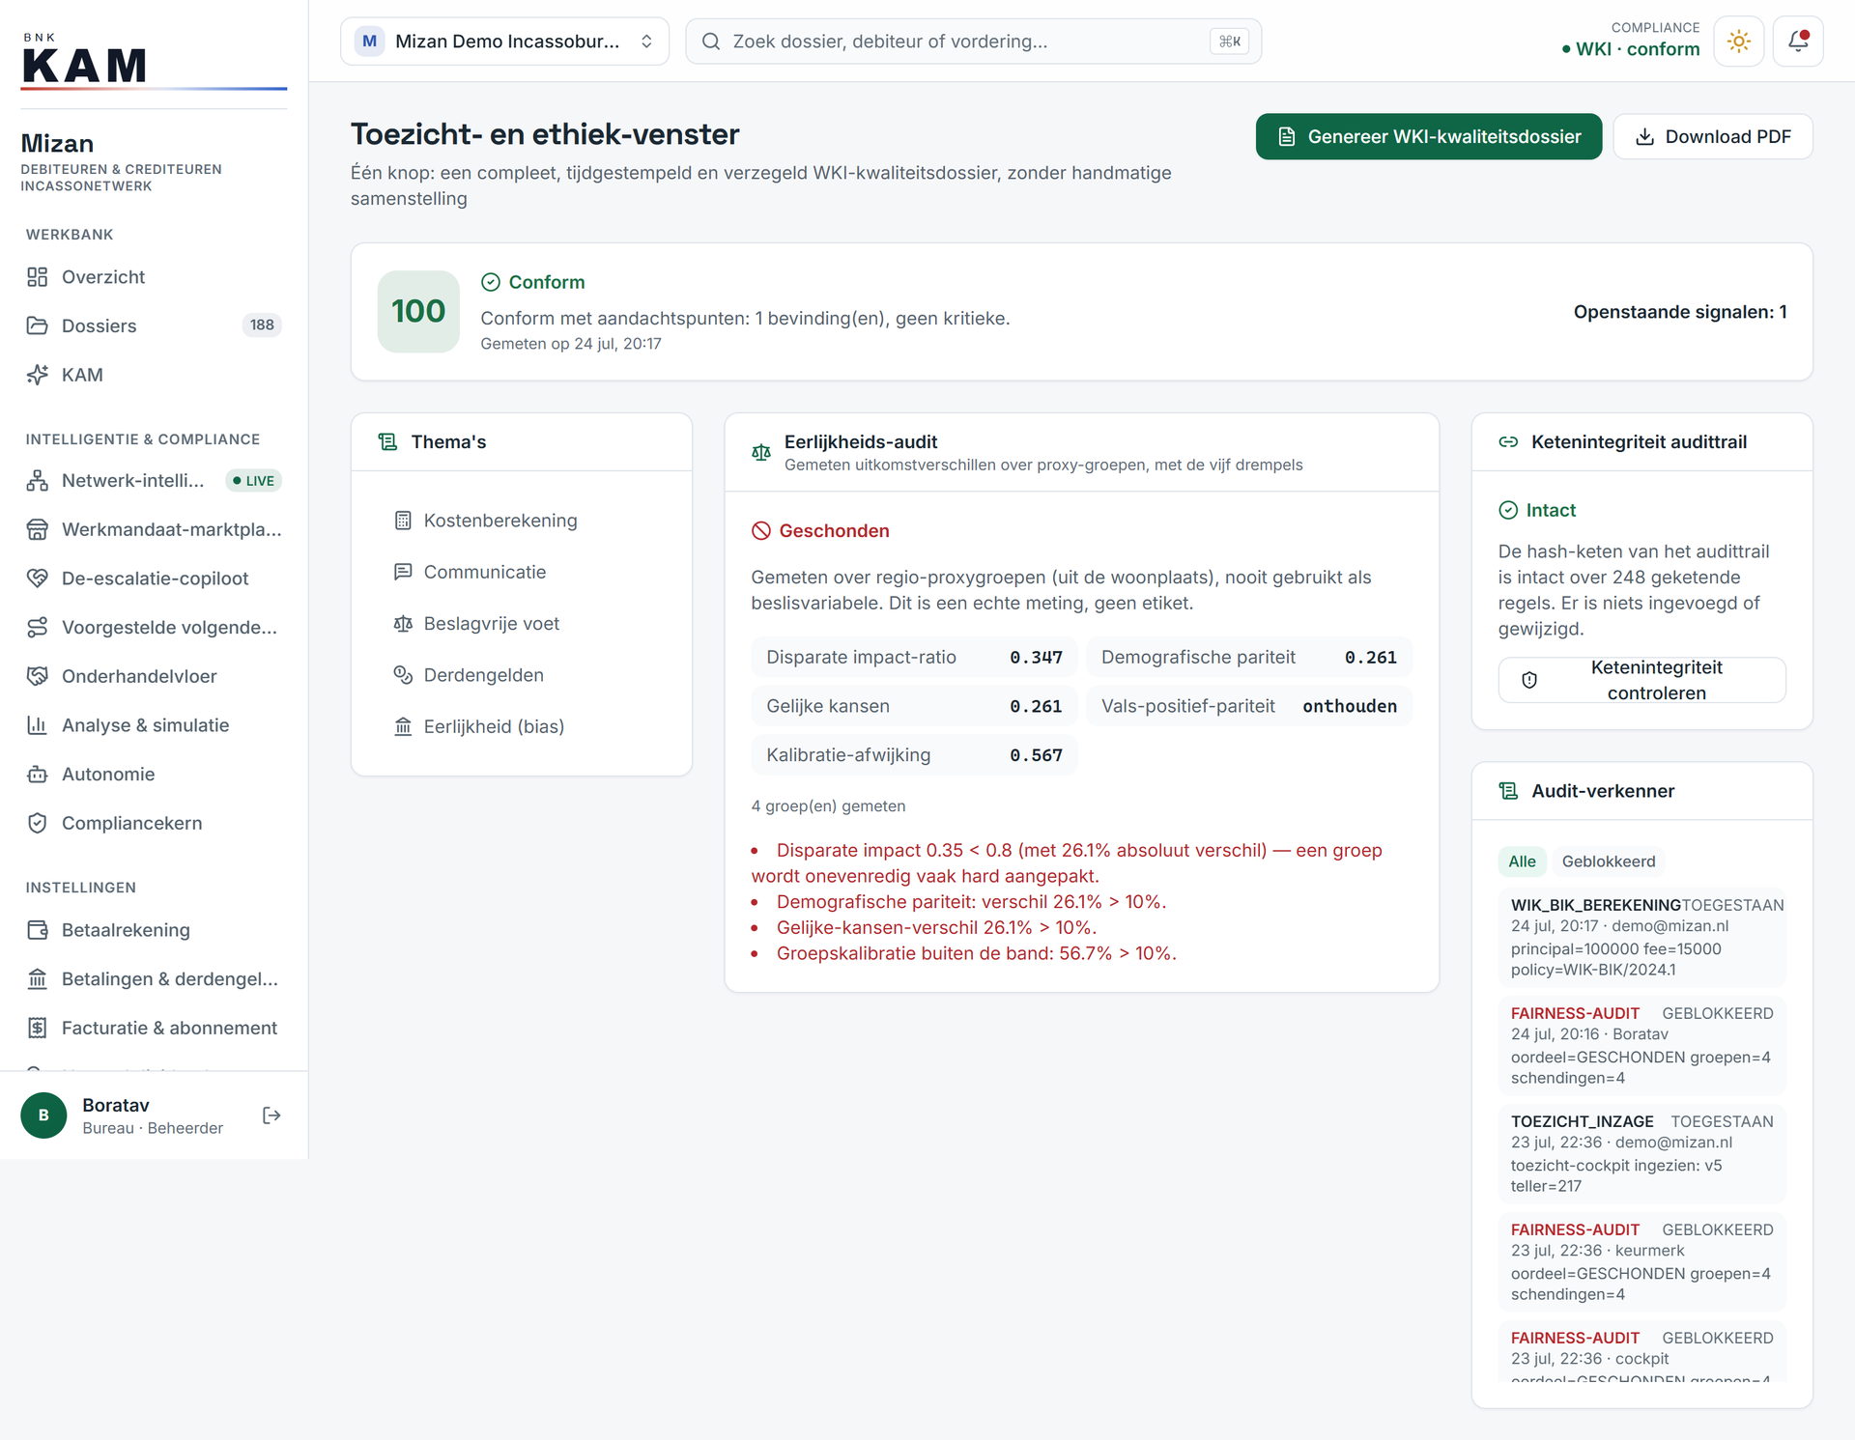Select the Alle filter in Audit-verkenner
This screenshot has width=1855, height=1440.
(1522, 861)
